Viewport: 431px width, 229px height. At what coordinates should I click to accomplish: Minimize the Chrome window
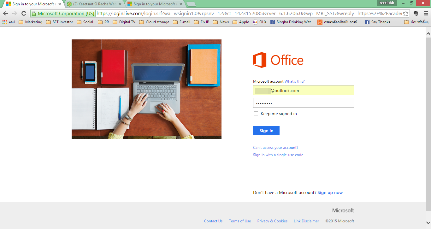point(403,3)
